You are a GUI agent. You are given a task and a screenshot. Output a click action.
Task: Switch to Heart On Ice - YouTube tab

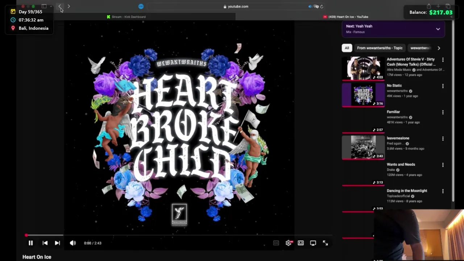point(345,17)
